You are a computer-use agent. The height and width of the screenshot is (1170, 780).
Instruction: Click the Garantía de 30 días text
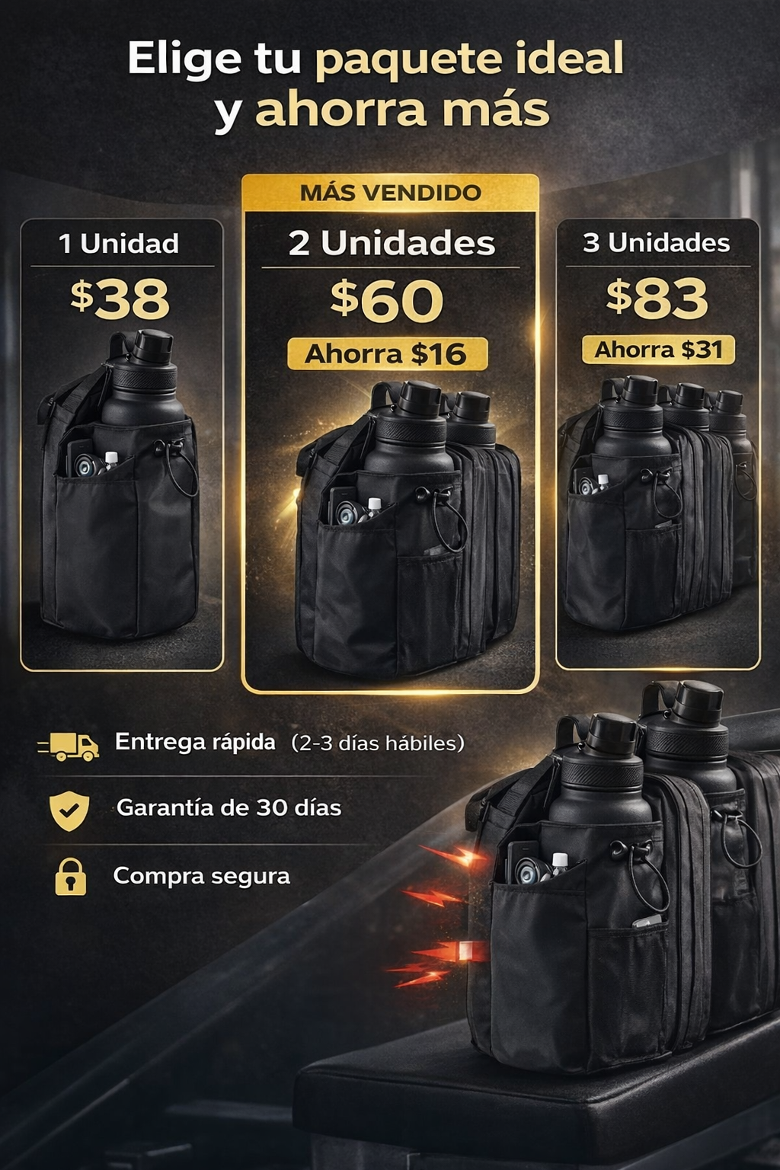pos(229,807)
